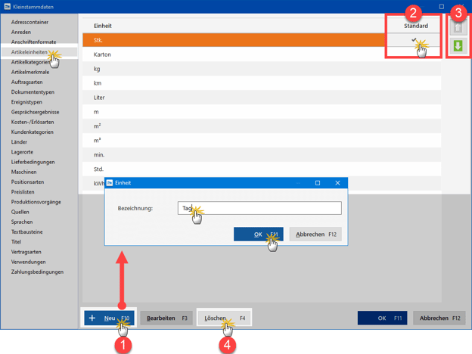Click the Bearbeiten button
Image resolution: width=472 pixels, height=354 pixels.
(x=166, y=318)
